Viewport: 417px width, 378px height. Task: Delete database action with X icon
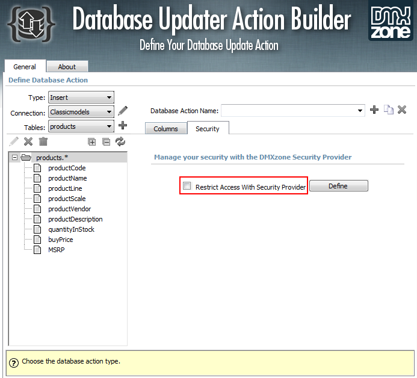point(402,110)
